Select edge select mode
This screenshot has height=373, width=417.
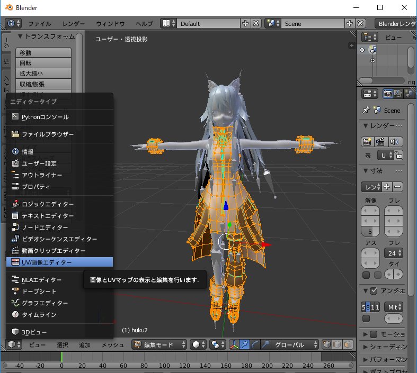pyautogui.click(x=337, y=344)
